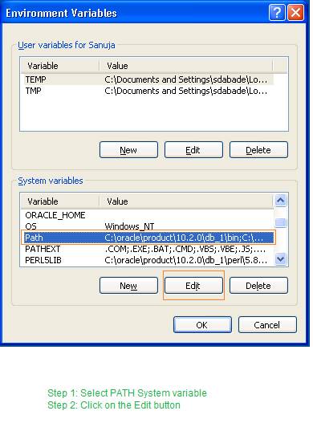The width and height of the screenshot is (313, 427).
Task: Click New under System variables
Action: tap(128, 286)
